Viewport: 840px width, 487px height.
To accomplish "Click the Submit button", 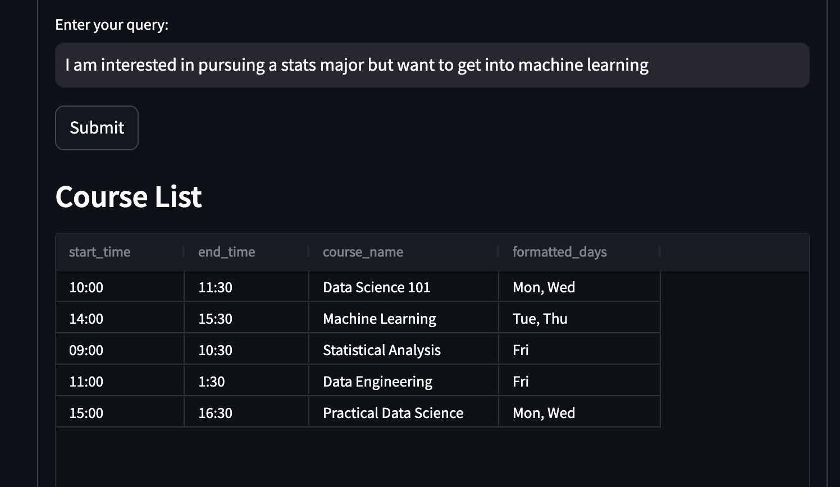I will click(97, 128).
